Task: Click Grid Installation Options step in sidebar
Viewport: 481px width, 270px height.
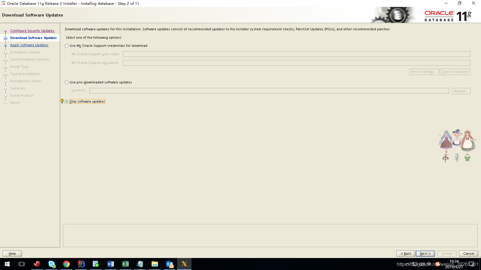Action: 30,59
